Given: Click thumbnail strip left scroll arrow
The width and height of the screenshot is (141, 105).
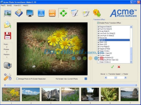Looking at the screenshot, I should coord(5,85).
